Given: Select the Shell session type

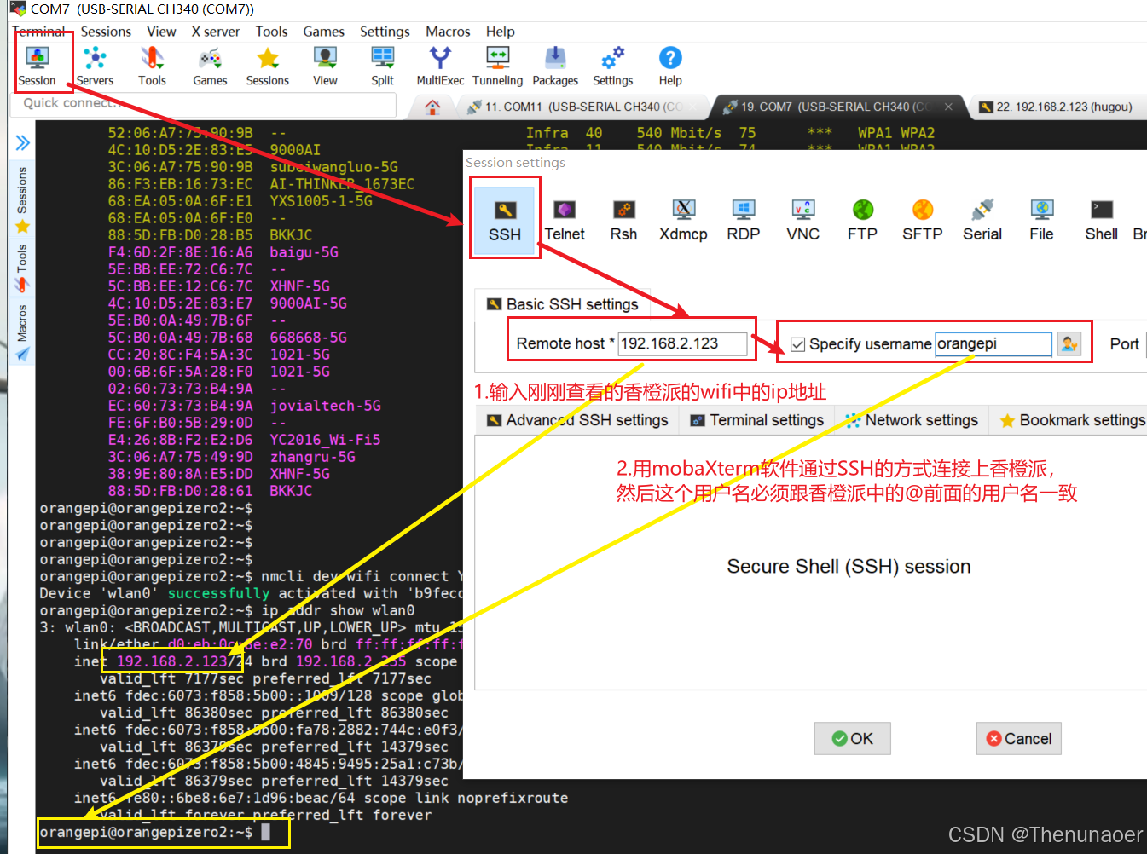Looking at the screenshot, I should click(x=1102, y=220).
